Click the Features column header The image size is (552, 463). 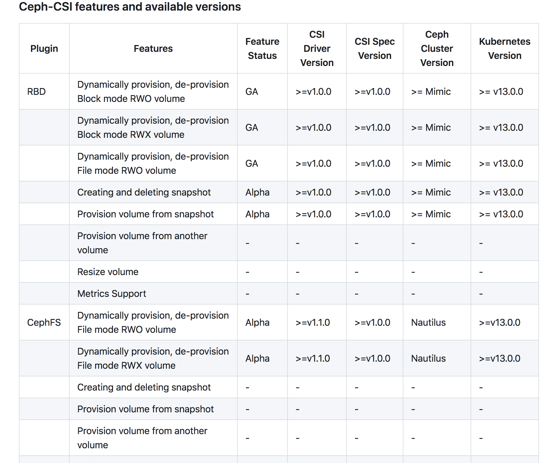click(x=153, y=49)
